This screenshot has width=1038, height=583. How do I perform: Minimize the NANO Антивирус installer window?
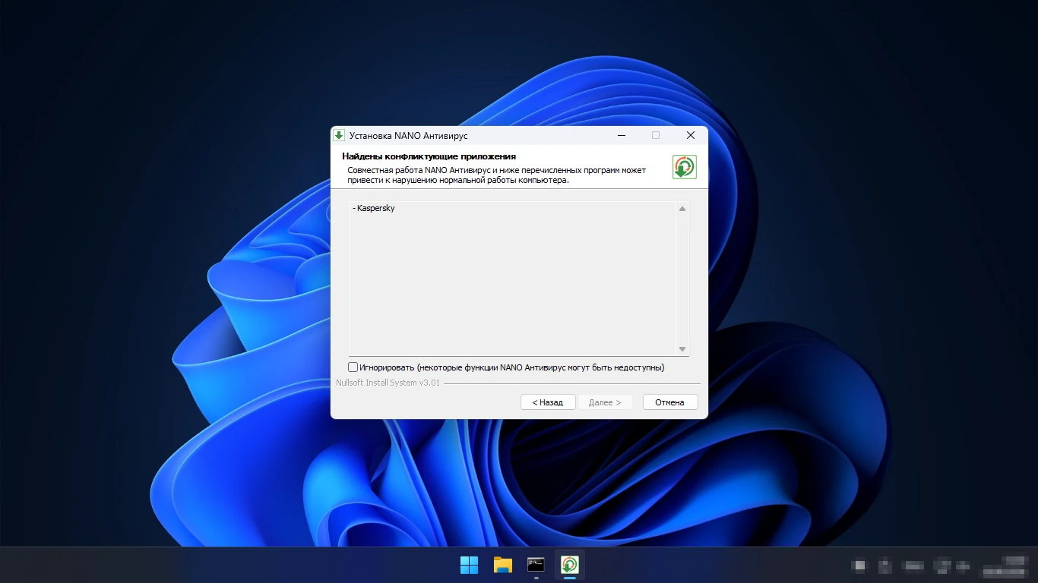point(622,135)
